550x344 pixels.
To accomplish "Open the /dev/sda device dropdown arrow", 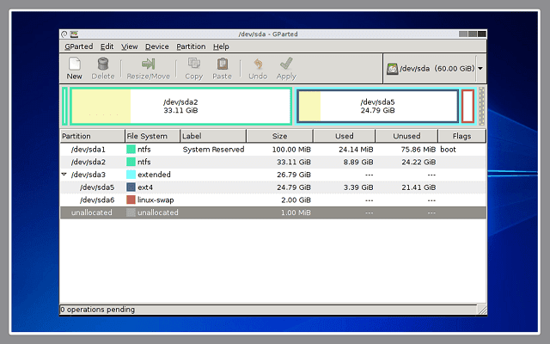I will 480,69.
